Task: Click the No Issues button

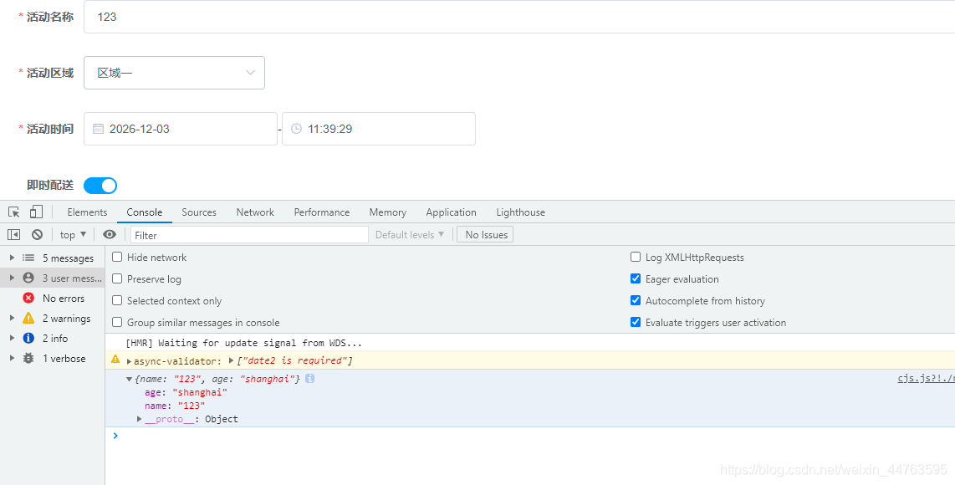Action: point(485,235)
